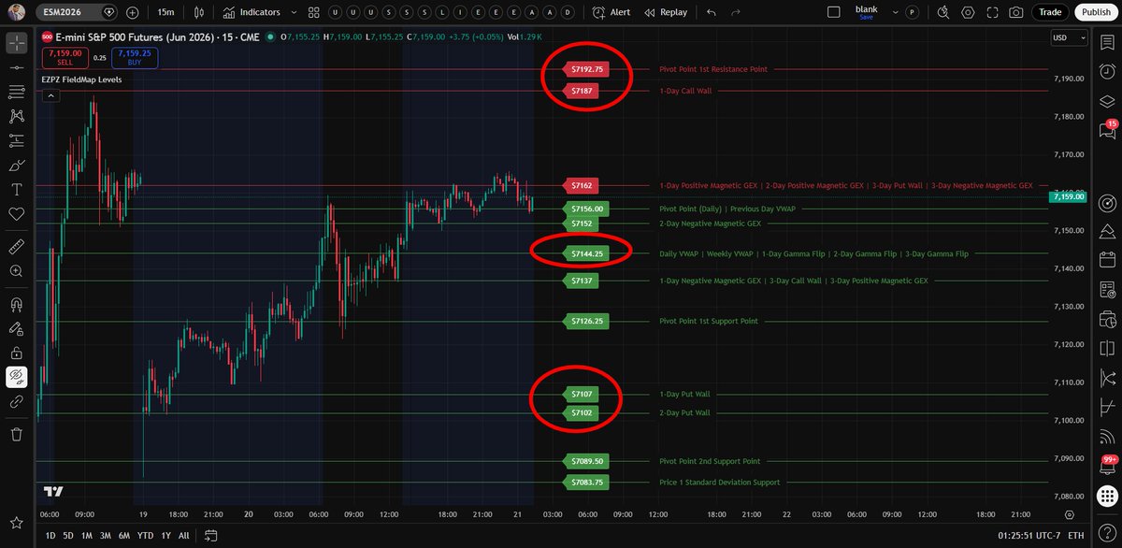Select the YTD date range

[x=145, y=535]
